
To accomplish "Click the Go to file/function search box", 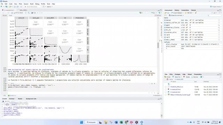I will point(32,7).
